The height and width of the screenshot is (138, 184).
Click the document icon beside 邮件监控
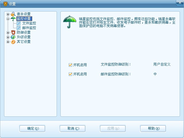(18, 28)
